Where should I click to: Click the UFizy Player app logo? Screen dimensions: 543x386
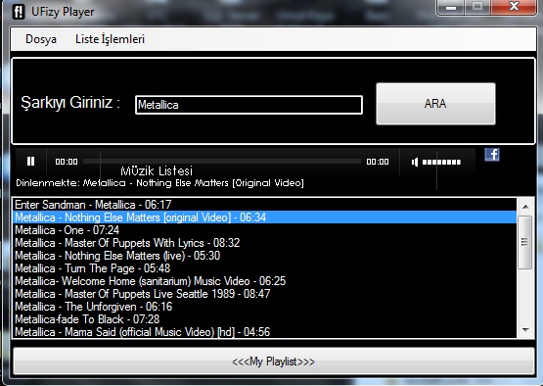pyautogui.click(x=19, y=12)
